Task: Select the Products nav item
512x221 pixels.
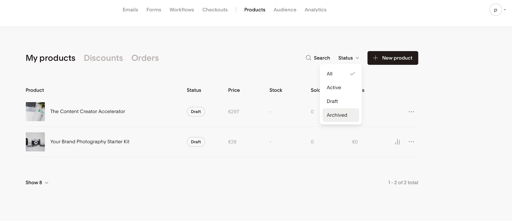Action: click(x=255, y=10)
